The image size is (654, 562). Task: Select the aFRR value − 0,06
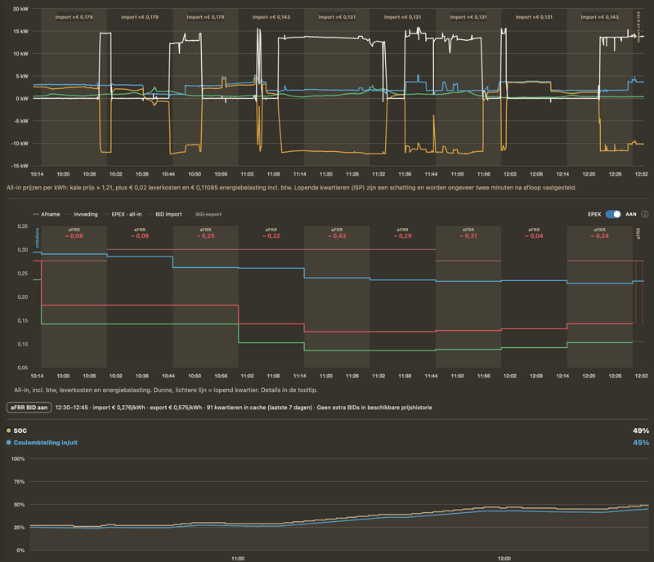[140, 236]
